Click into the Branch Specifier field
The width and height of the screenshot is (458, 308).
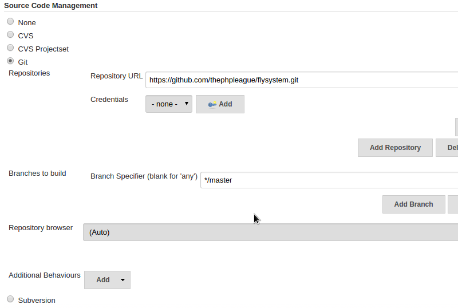(329, 180)
